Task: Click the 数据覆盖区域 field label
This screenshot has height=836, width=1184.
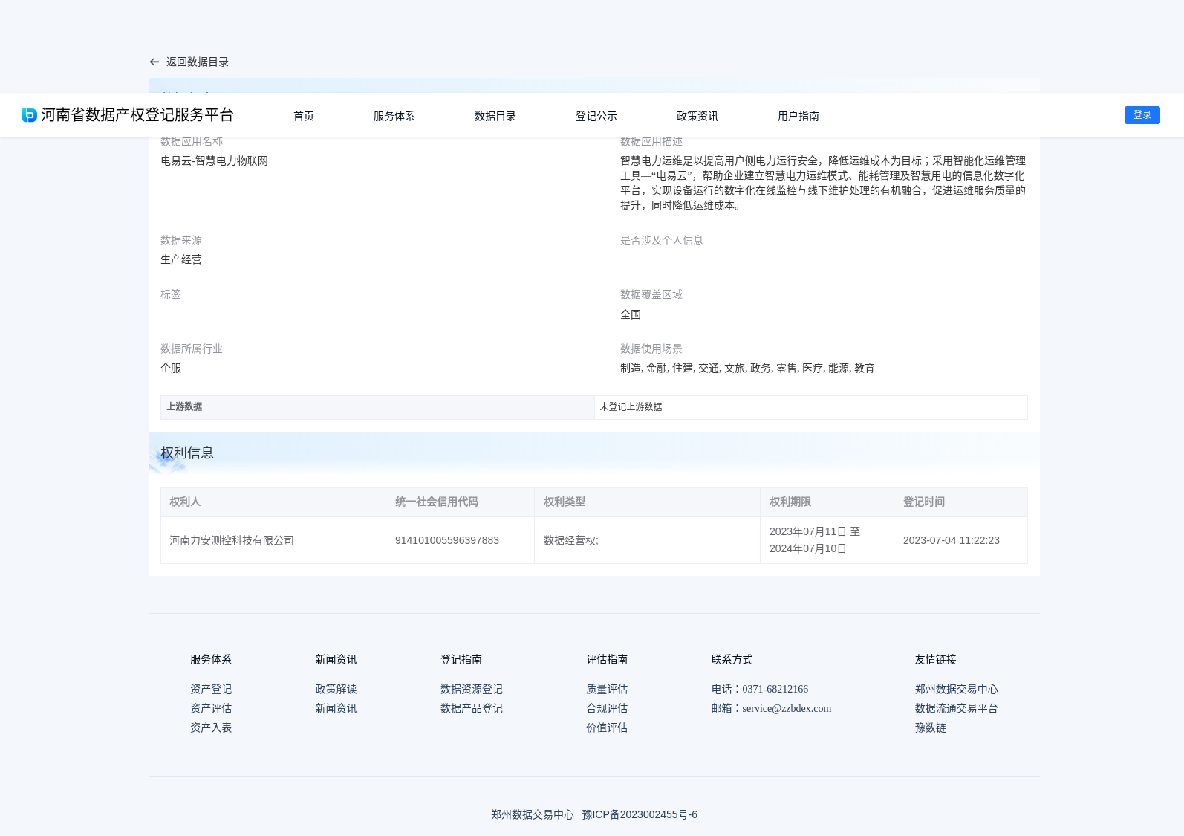Action: 651,294
